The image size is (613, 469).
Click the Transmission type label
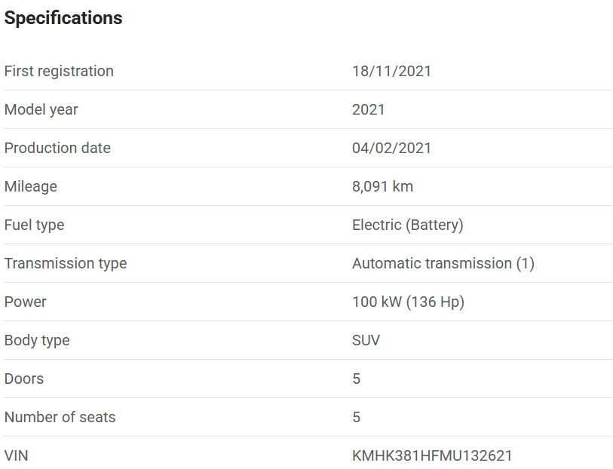(66, 263)
